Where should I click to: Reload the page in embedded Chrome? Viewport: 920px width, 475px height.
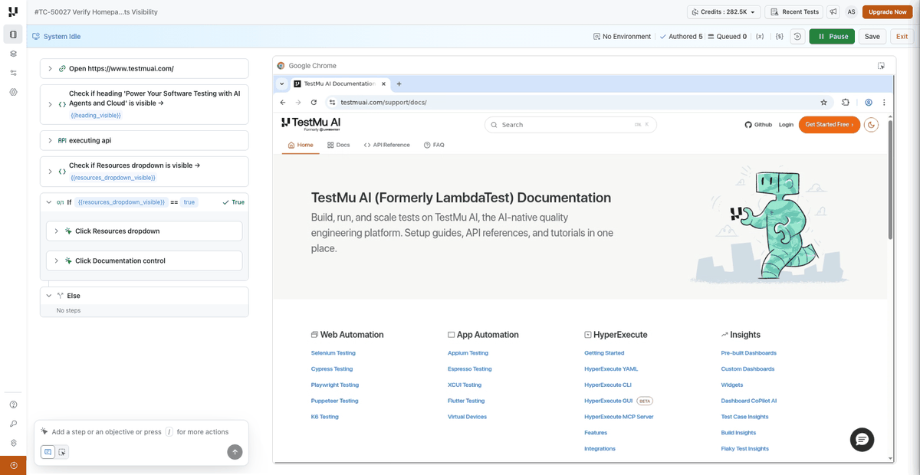click(314, 102)
